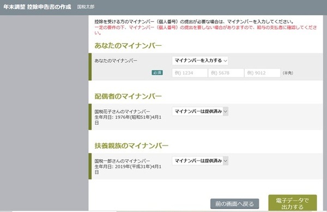
Task: Click the あなたのマイナンバー section heading
Action: [128, 45]
